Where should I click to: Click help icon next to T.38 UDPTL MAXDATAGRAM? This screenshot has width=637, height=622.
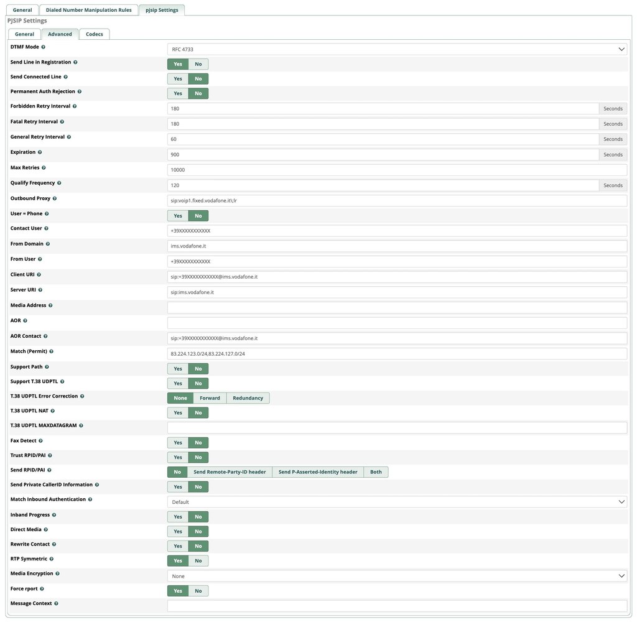81,425
